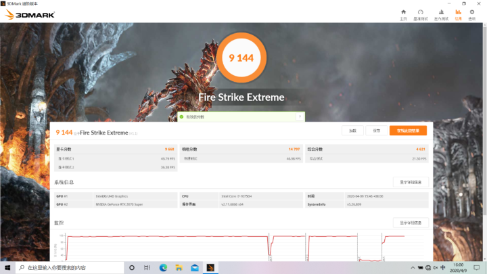The height and width of the screenshot is (274, 487).
Task: Select Intel(R) UHD Graphics GPU #1 entry
Action: [112, 196]
